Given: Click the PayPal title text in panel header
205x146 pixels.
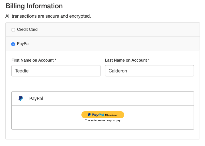Looking at the screenshot, I should [x=36, y=98].
